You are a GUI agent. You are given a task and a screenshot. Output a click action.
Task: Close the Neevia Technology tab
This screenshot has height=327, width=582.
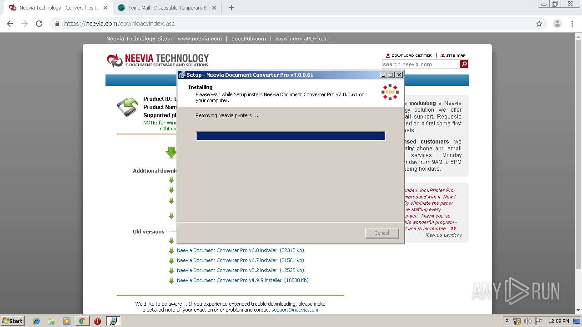(105, 8)
